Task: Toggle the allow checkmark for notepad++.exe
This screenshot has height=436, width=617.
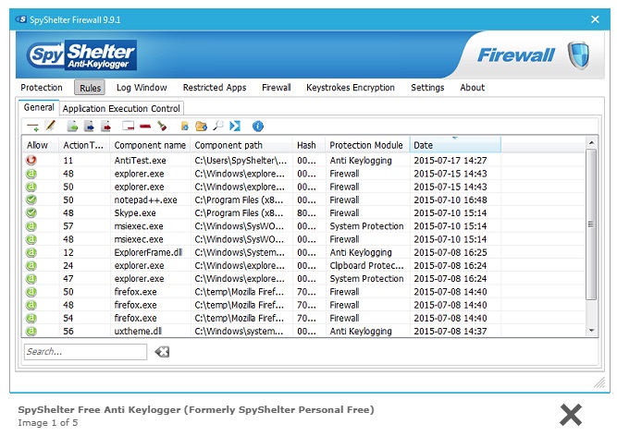Action: click(x=31, y=200)
